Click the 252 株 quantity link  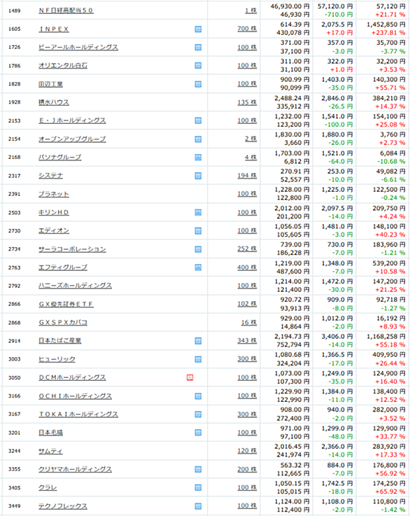tap(247, 249)
